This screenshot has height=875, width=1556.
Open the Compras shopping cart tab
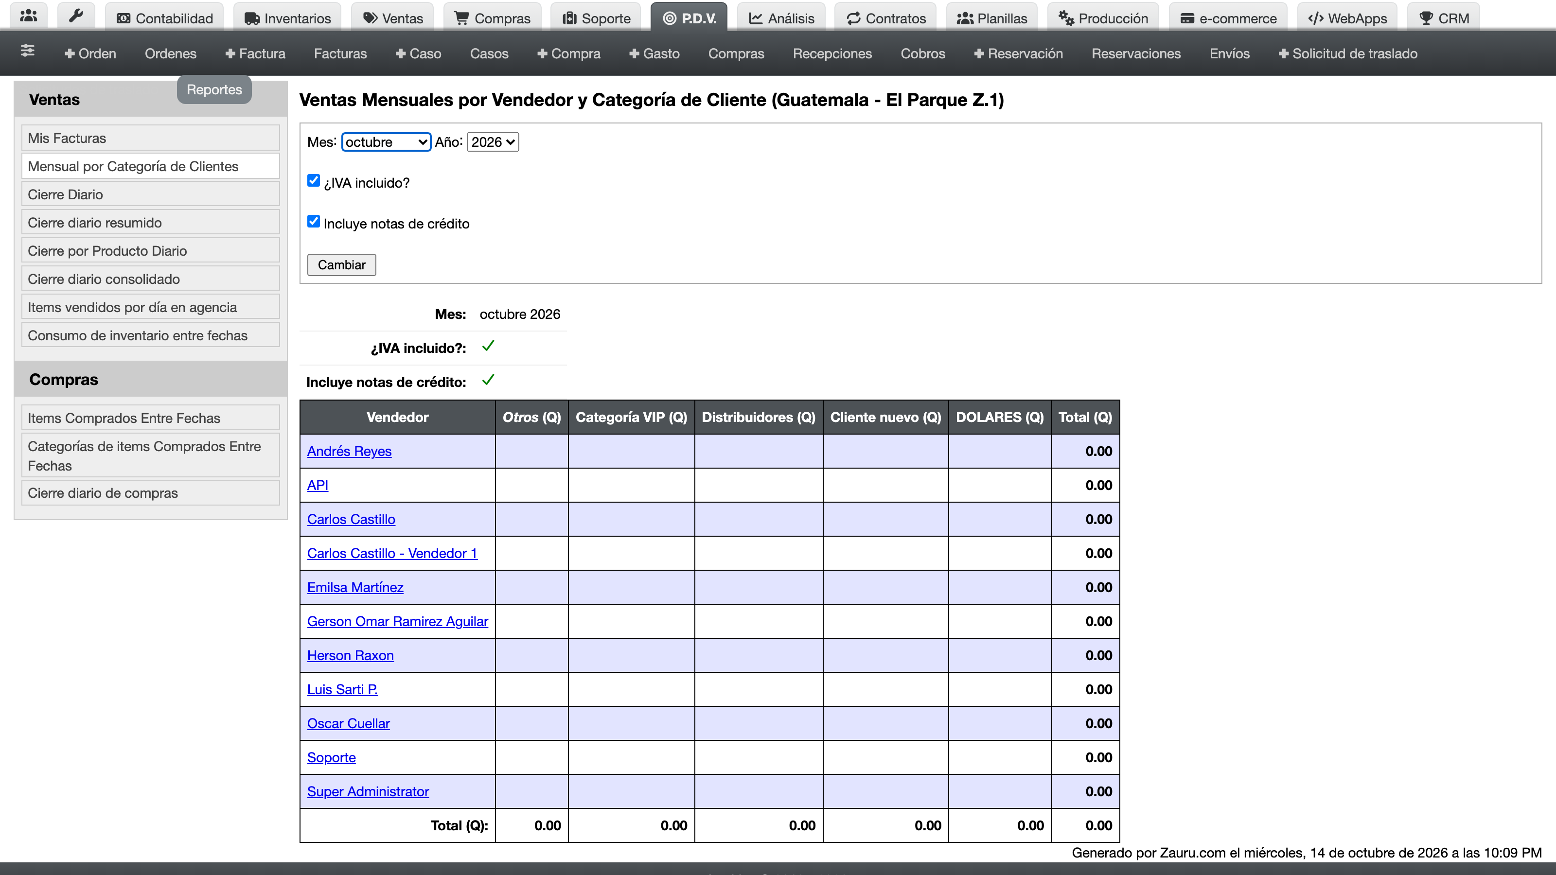click(x=492, y=18)
